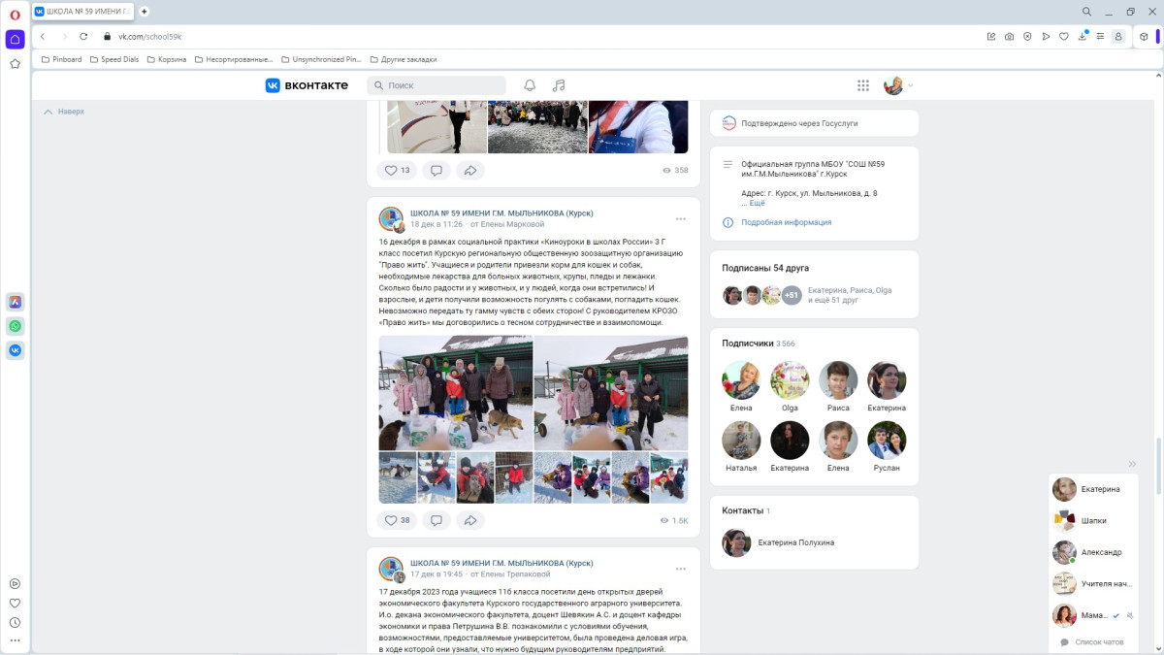
Task: Open the WhatsApp sidebar messenger
Action: click(x=15, y=326)
